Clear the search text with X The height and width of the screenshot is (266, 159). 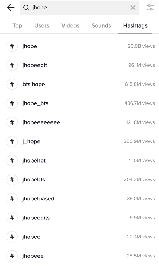point(133,8)
